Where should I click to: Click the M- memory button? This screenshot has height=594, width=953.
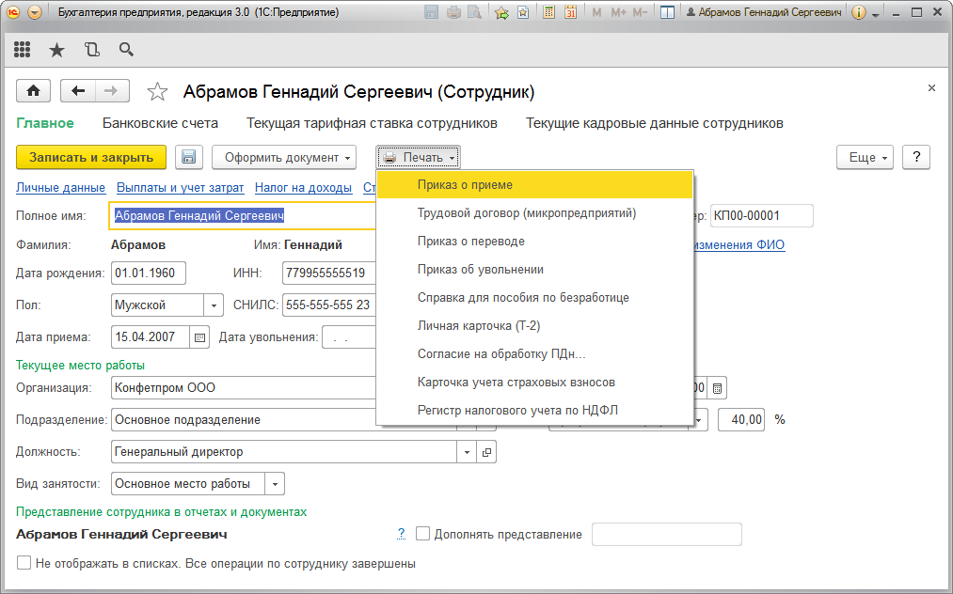tap(640, 12)
